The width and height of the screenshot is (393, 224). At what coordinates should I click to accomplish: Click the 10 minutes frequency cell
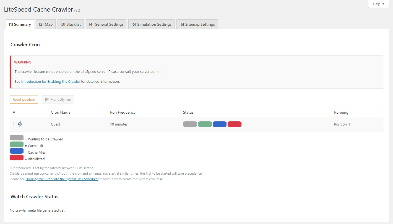[119, 124]
